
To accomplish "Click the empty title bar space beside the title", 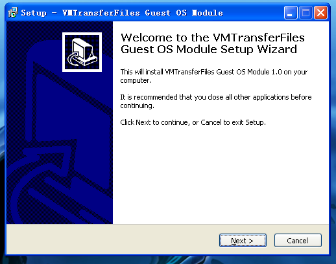I will [x=253, y=13].
